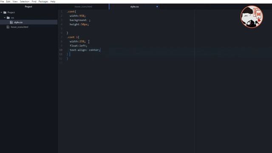
Task: Open the Selection menu
Action: (x=25, y=2)
